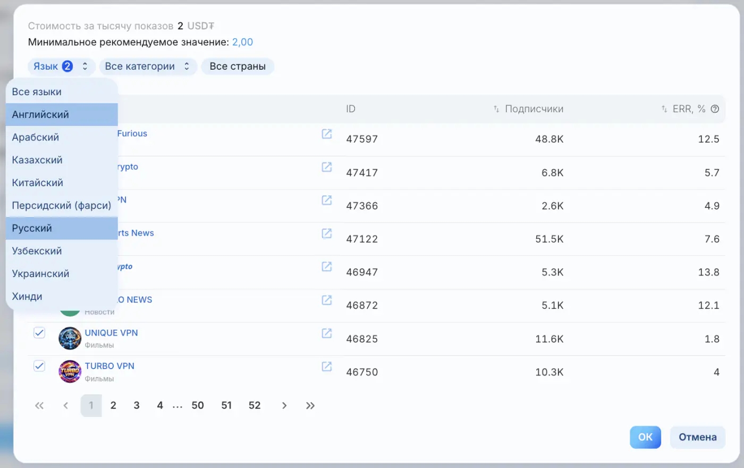Edit cost per thousand value field
744x468 pixels.
(180, 26)
